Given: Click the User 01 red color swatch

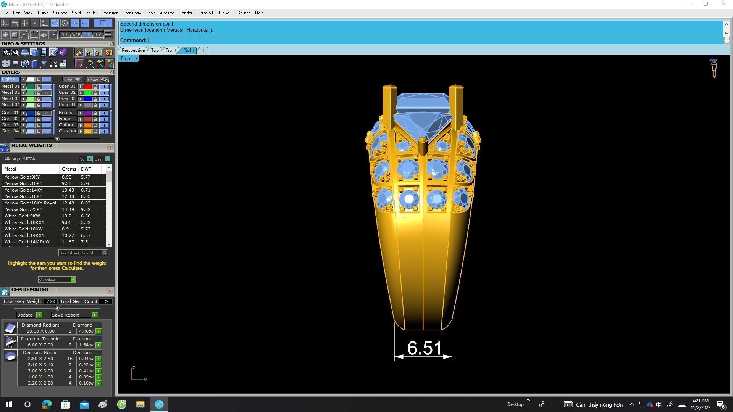Looking at the screenshot, I should [x=87, y=87].
